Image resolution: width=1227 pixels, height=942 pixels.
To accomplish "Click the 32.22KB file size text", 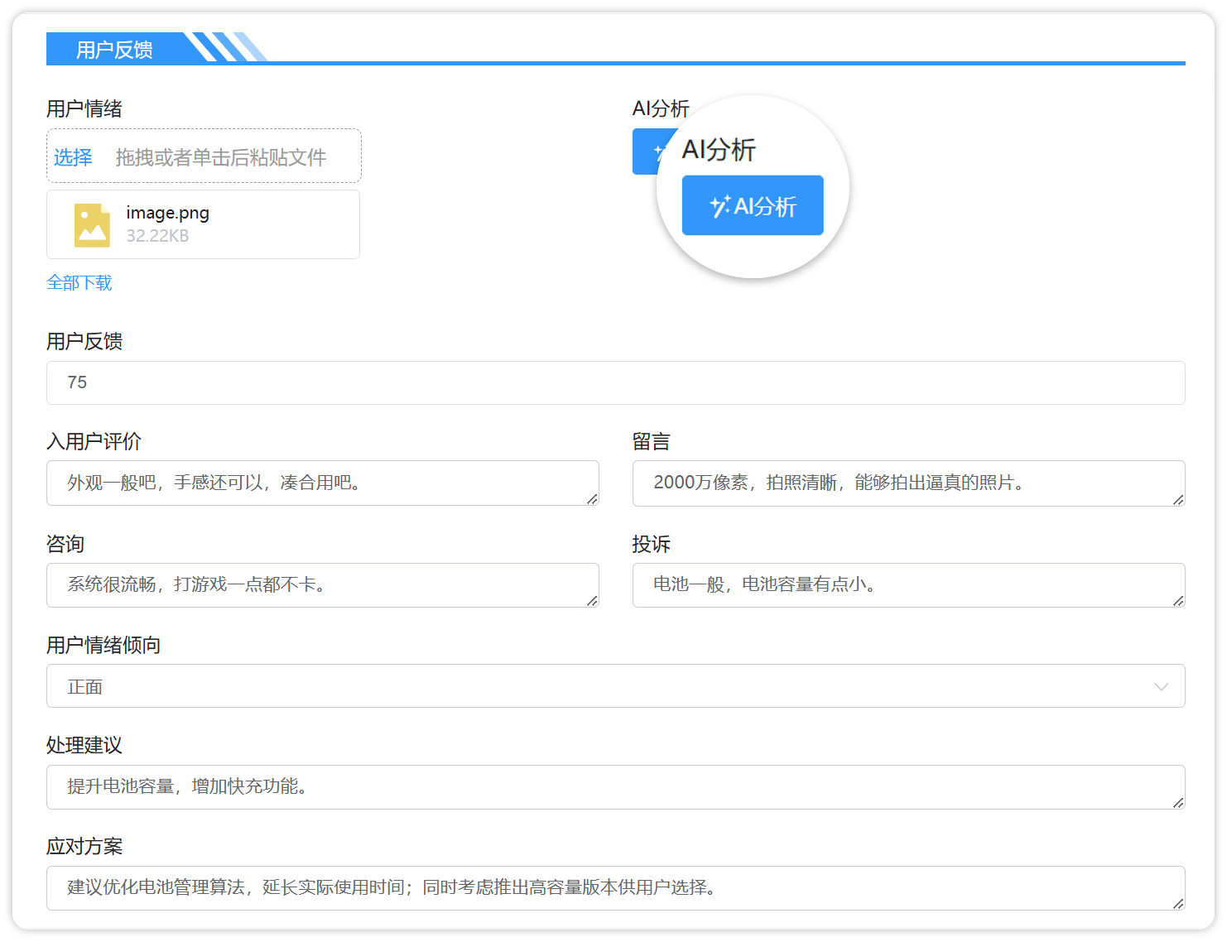I will point(157,236).
